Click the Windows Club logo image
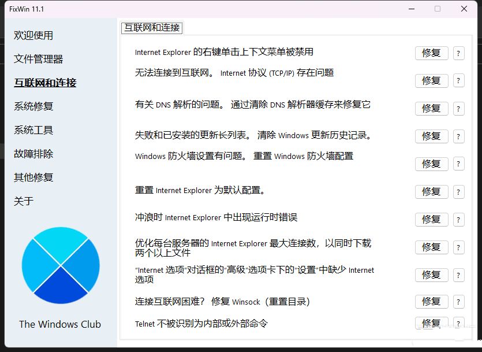 pos(61,265)
